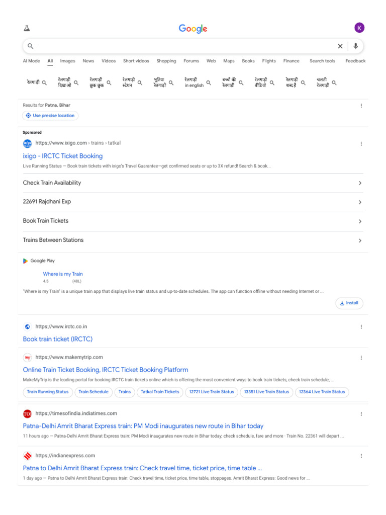Clear the search box text
Image resolution: width=386 pixels, height=515 pixels.
(340, 46)
